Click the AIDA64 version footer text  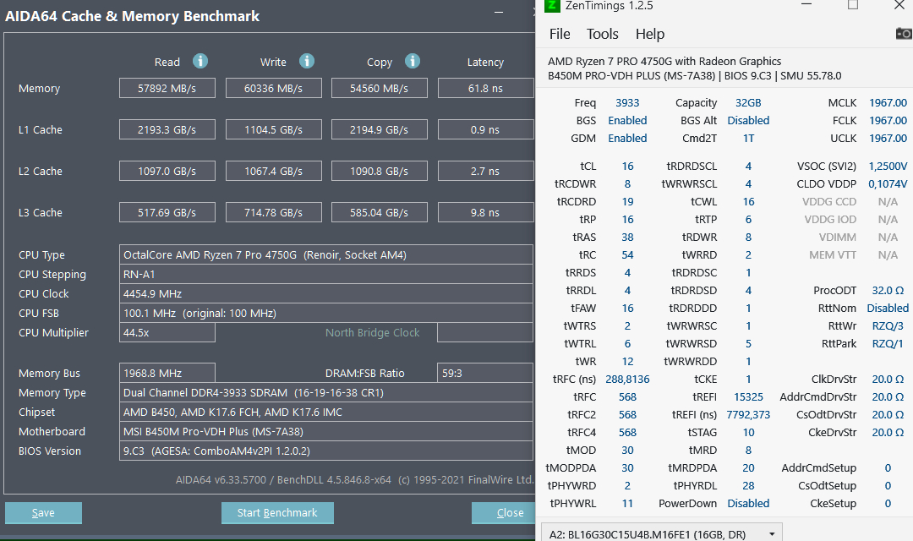pyautogui.click(x=354, y=480)
